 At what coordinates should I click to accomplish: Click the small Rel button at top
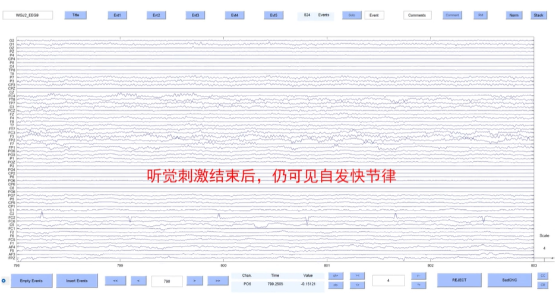coord(481,15)
